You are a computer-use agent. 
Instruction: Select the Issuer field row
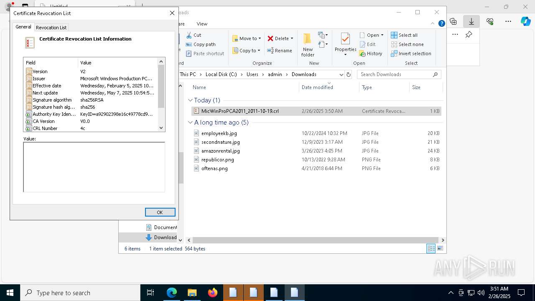[x=90, y=79]
